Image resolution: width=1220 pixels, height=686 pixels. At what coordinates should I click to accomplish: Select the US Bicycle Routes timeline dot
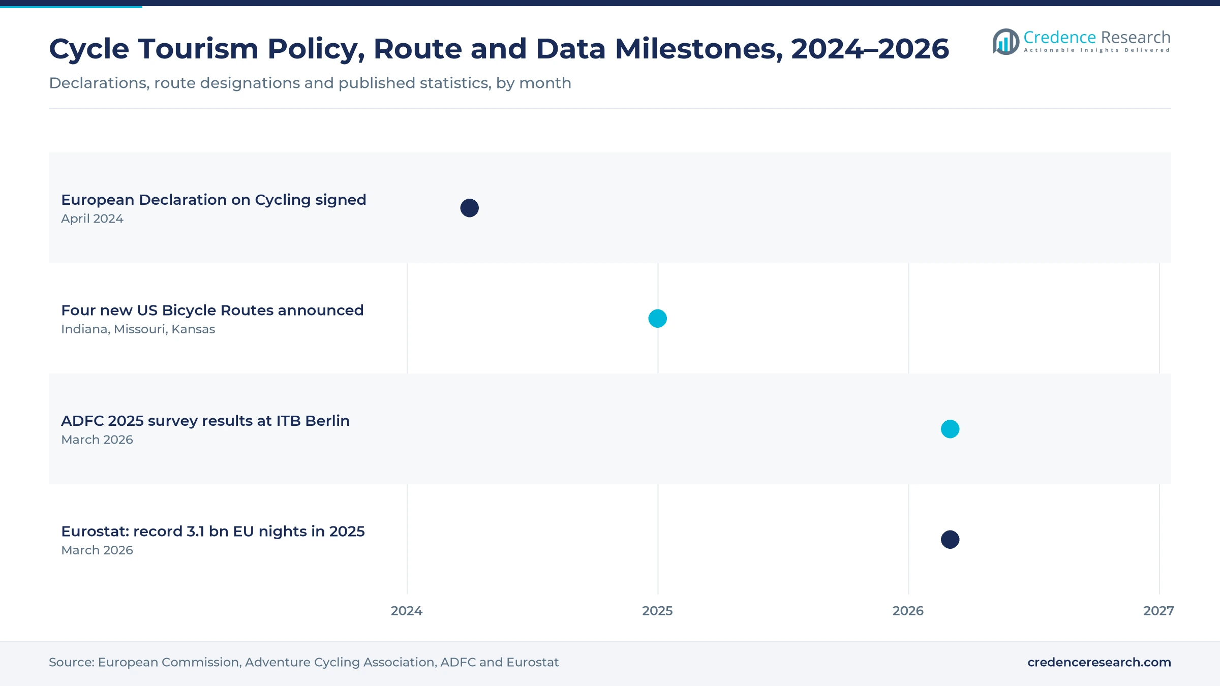pos(657,319)
